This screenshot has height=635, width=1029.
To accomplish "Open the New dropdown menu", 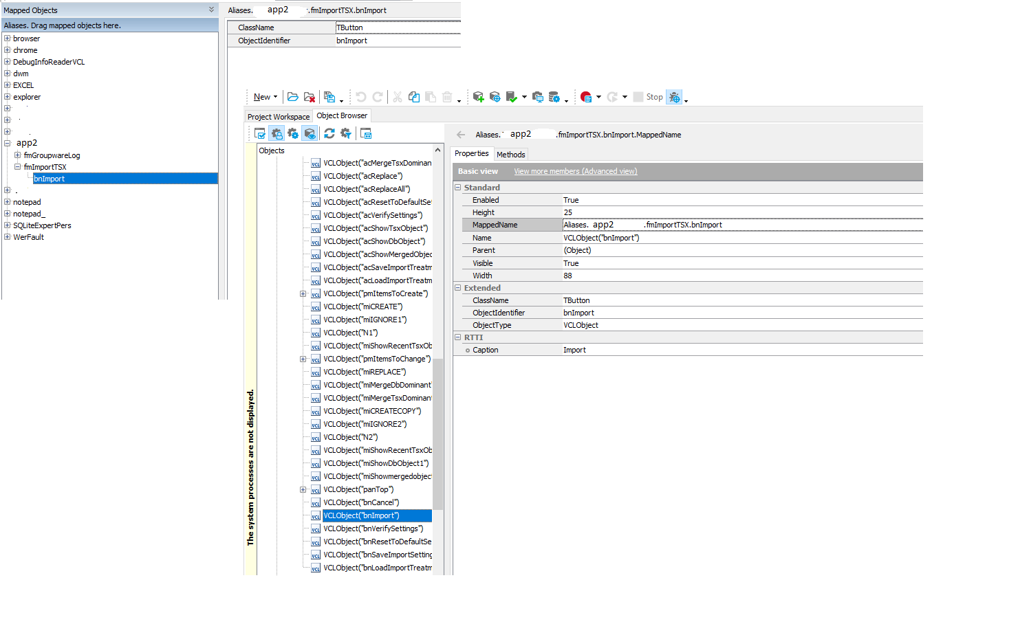I will pos(266,97).
